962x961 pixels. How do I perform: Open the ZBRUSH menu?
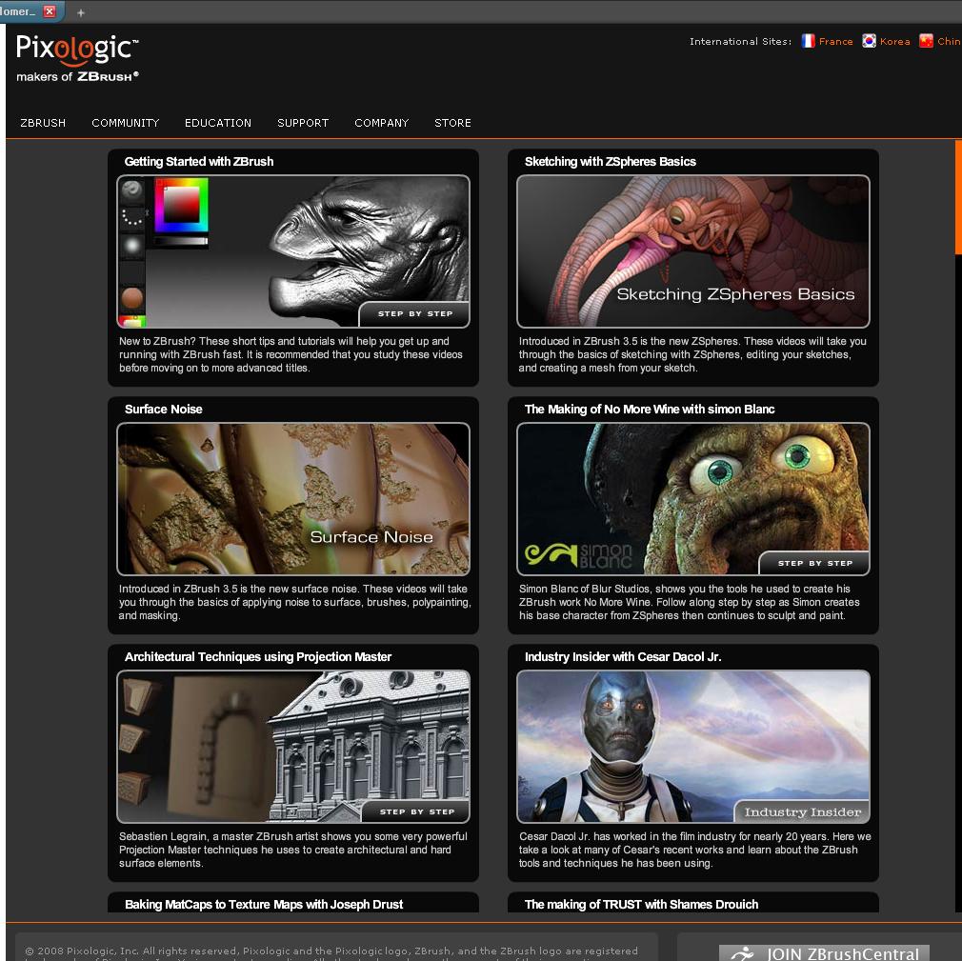pyautogui.click(x=43, y=123)
